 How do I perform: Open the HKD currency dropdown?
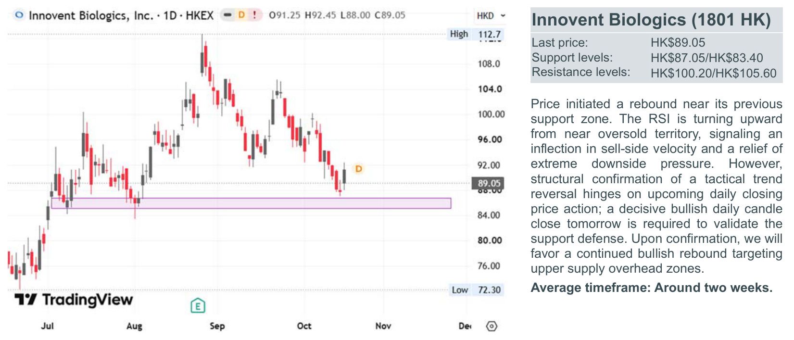tap(491, 16)
